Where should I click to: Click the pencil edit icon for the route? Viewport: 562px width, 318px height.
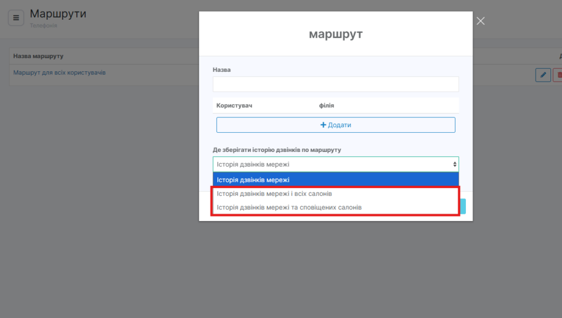pos(542,75)
